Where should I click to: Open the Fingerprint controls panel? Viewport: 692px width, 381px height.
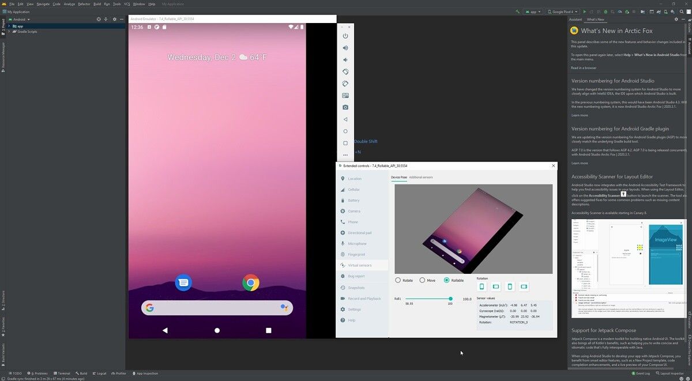click(356, 254)
